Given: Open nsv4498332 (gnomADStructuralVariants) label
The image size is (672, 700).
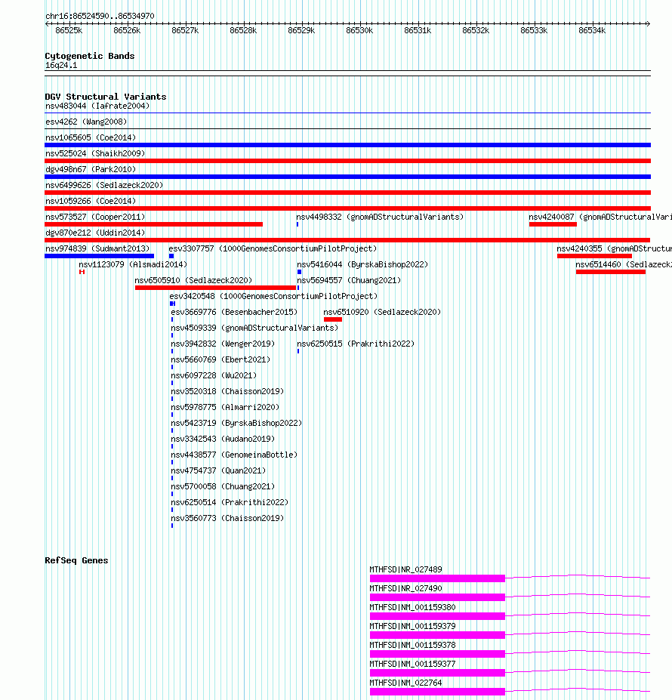Looking at the screenshot, I should coord(380,217).
